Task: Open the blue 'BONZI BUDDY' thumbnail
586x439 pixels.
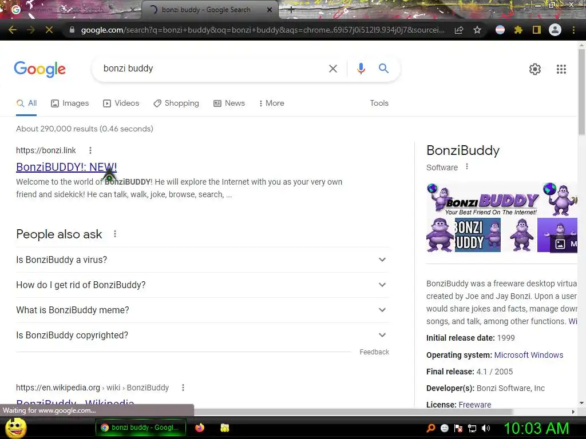Action: pyautogui.click(x=478, y=235)
